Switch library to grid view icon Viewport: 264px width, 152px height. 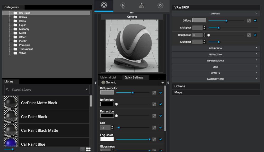(88, 149)
